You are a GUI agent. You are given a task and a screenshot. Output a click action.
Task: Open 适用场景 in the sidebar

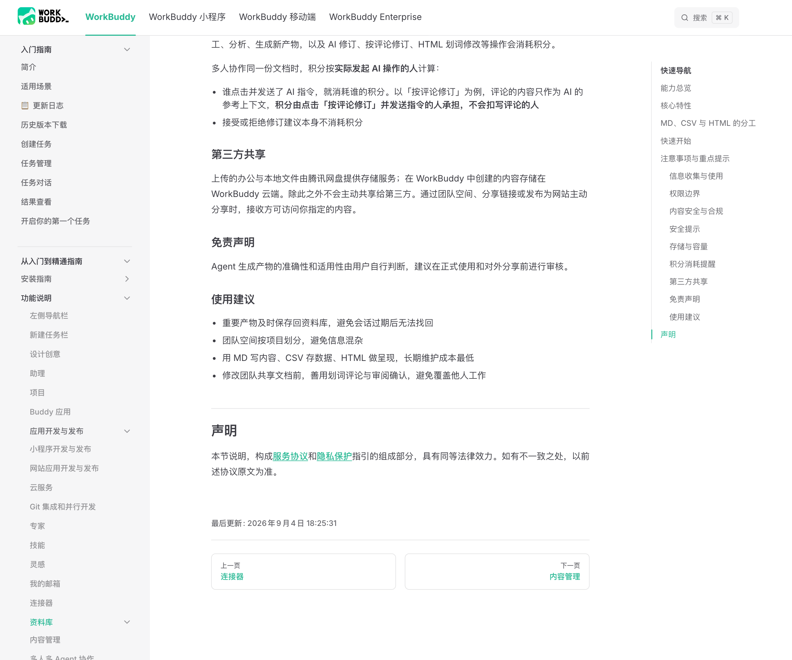36,86
